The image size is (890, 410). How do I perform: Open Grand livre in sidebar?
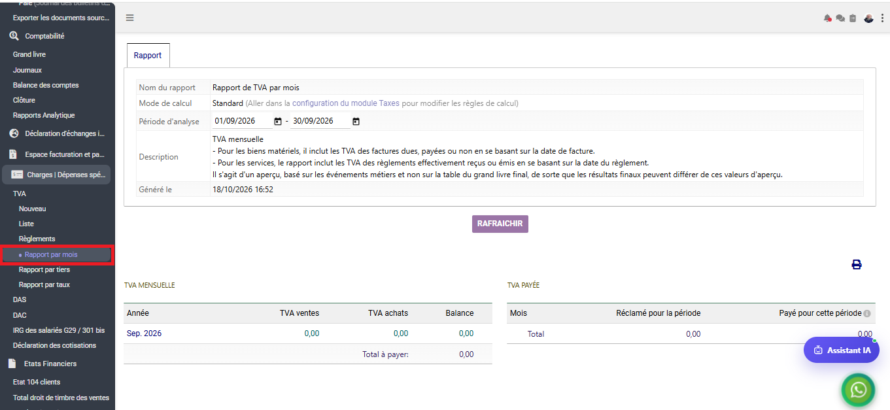pyautogui.click(x=29, y=54)
